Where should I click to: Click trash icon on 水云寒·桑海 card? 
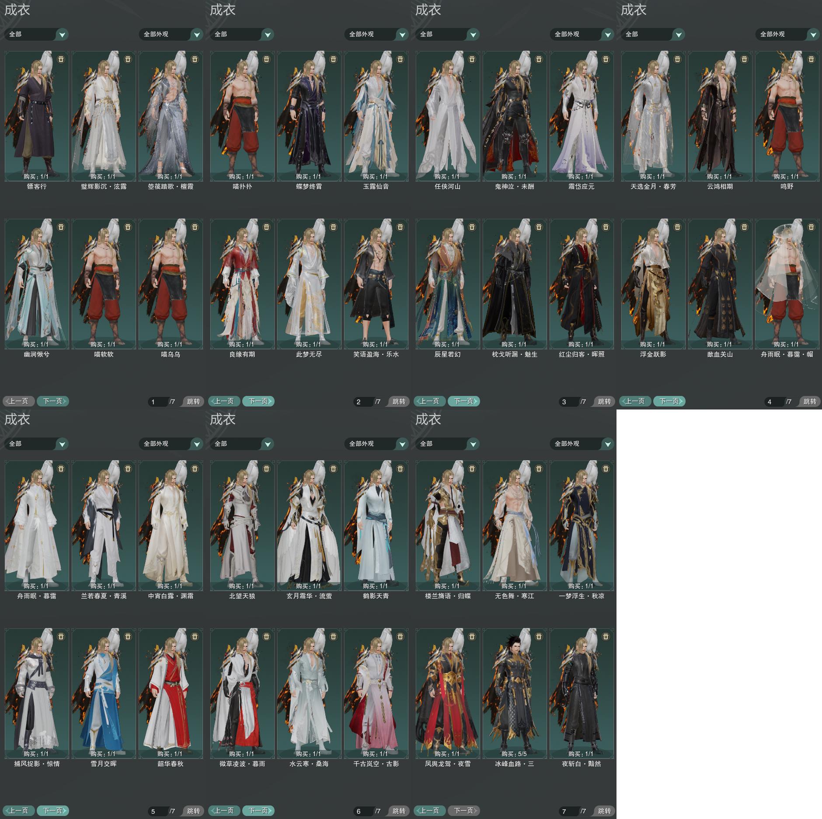[x=333, y=636]
